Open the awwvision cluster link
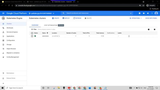160x90 pixels. (45, 36)
